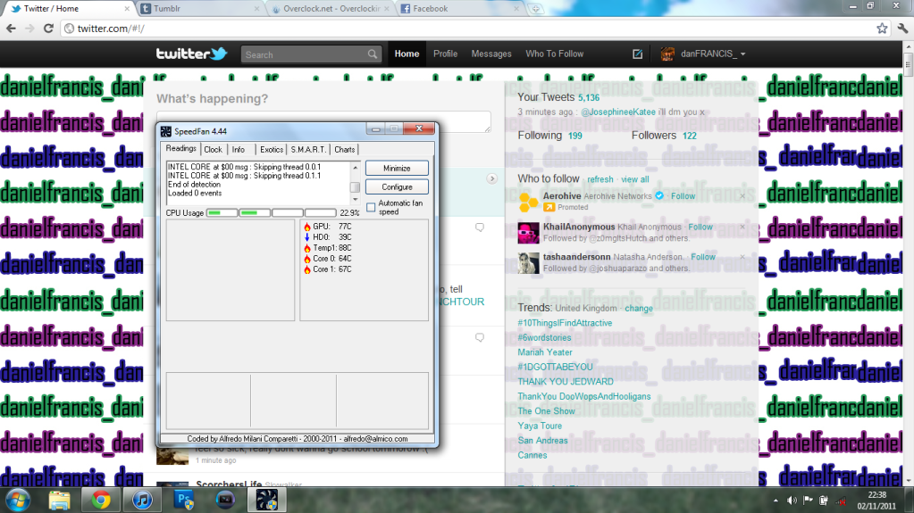
Task: Switch to SpeedFan Charts tab
Action: tap(345, 150)
